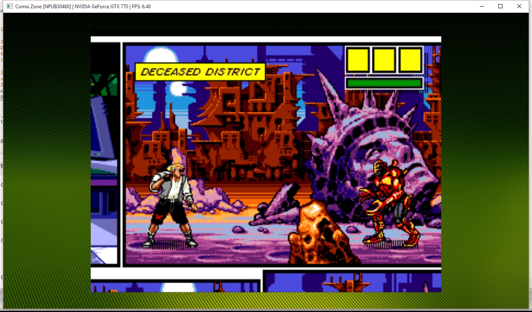Close the Comix Zone emulator window
The width and height of the screenshot is (532, 312).
(x=519, y=6)
